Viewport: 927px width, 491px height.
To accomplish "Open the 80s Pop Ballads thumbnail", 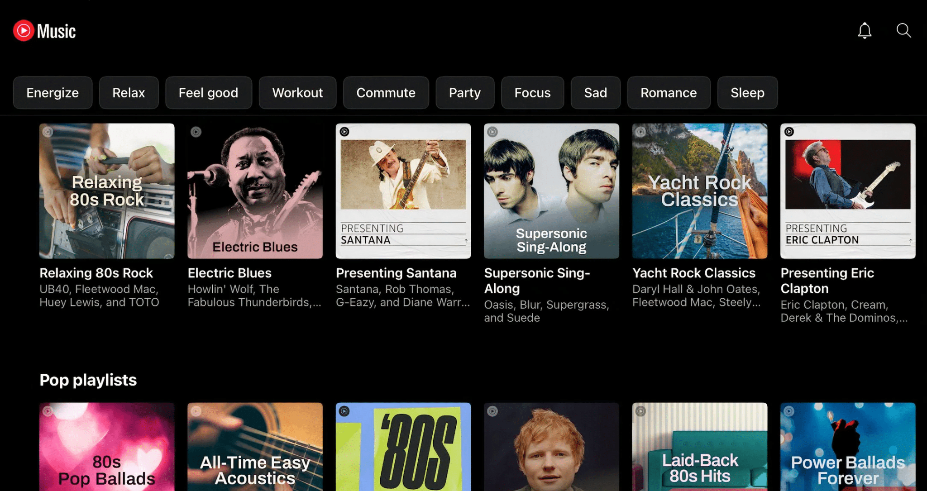I will 107,448.
